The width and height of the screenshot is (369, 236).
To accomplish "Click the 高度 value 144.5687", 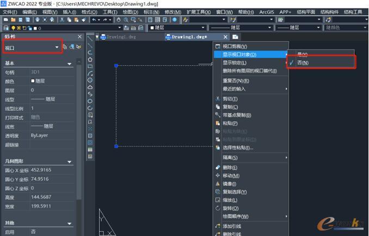I will 41,197.
